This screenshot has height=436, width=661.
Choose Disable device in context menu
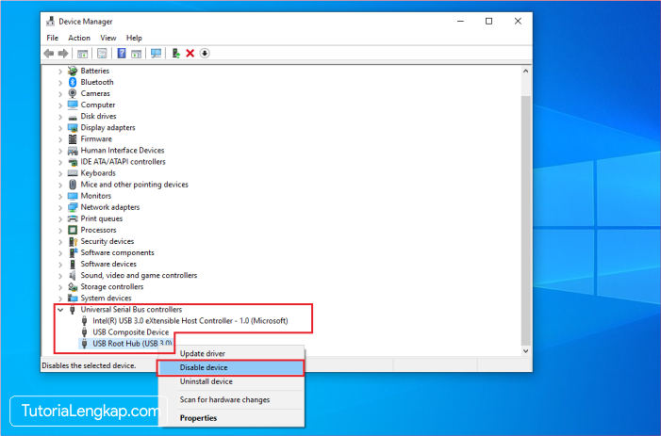click(231, 367)
